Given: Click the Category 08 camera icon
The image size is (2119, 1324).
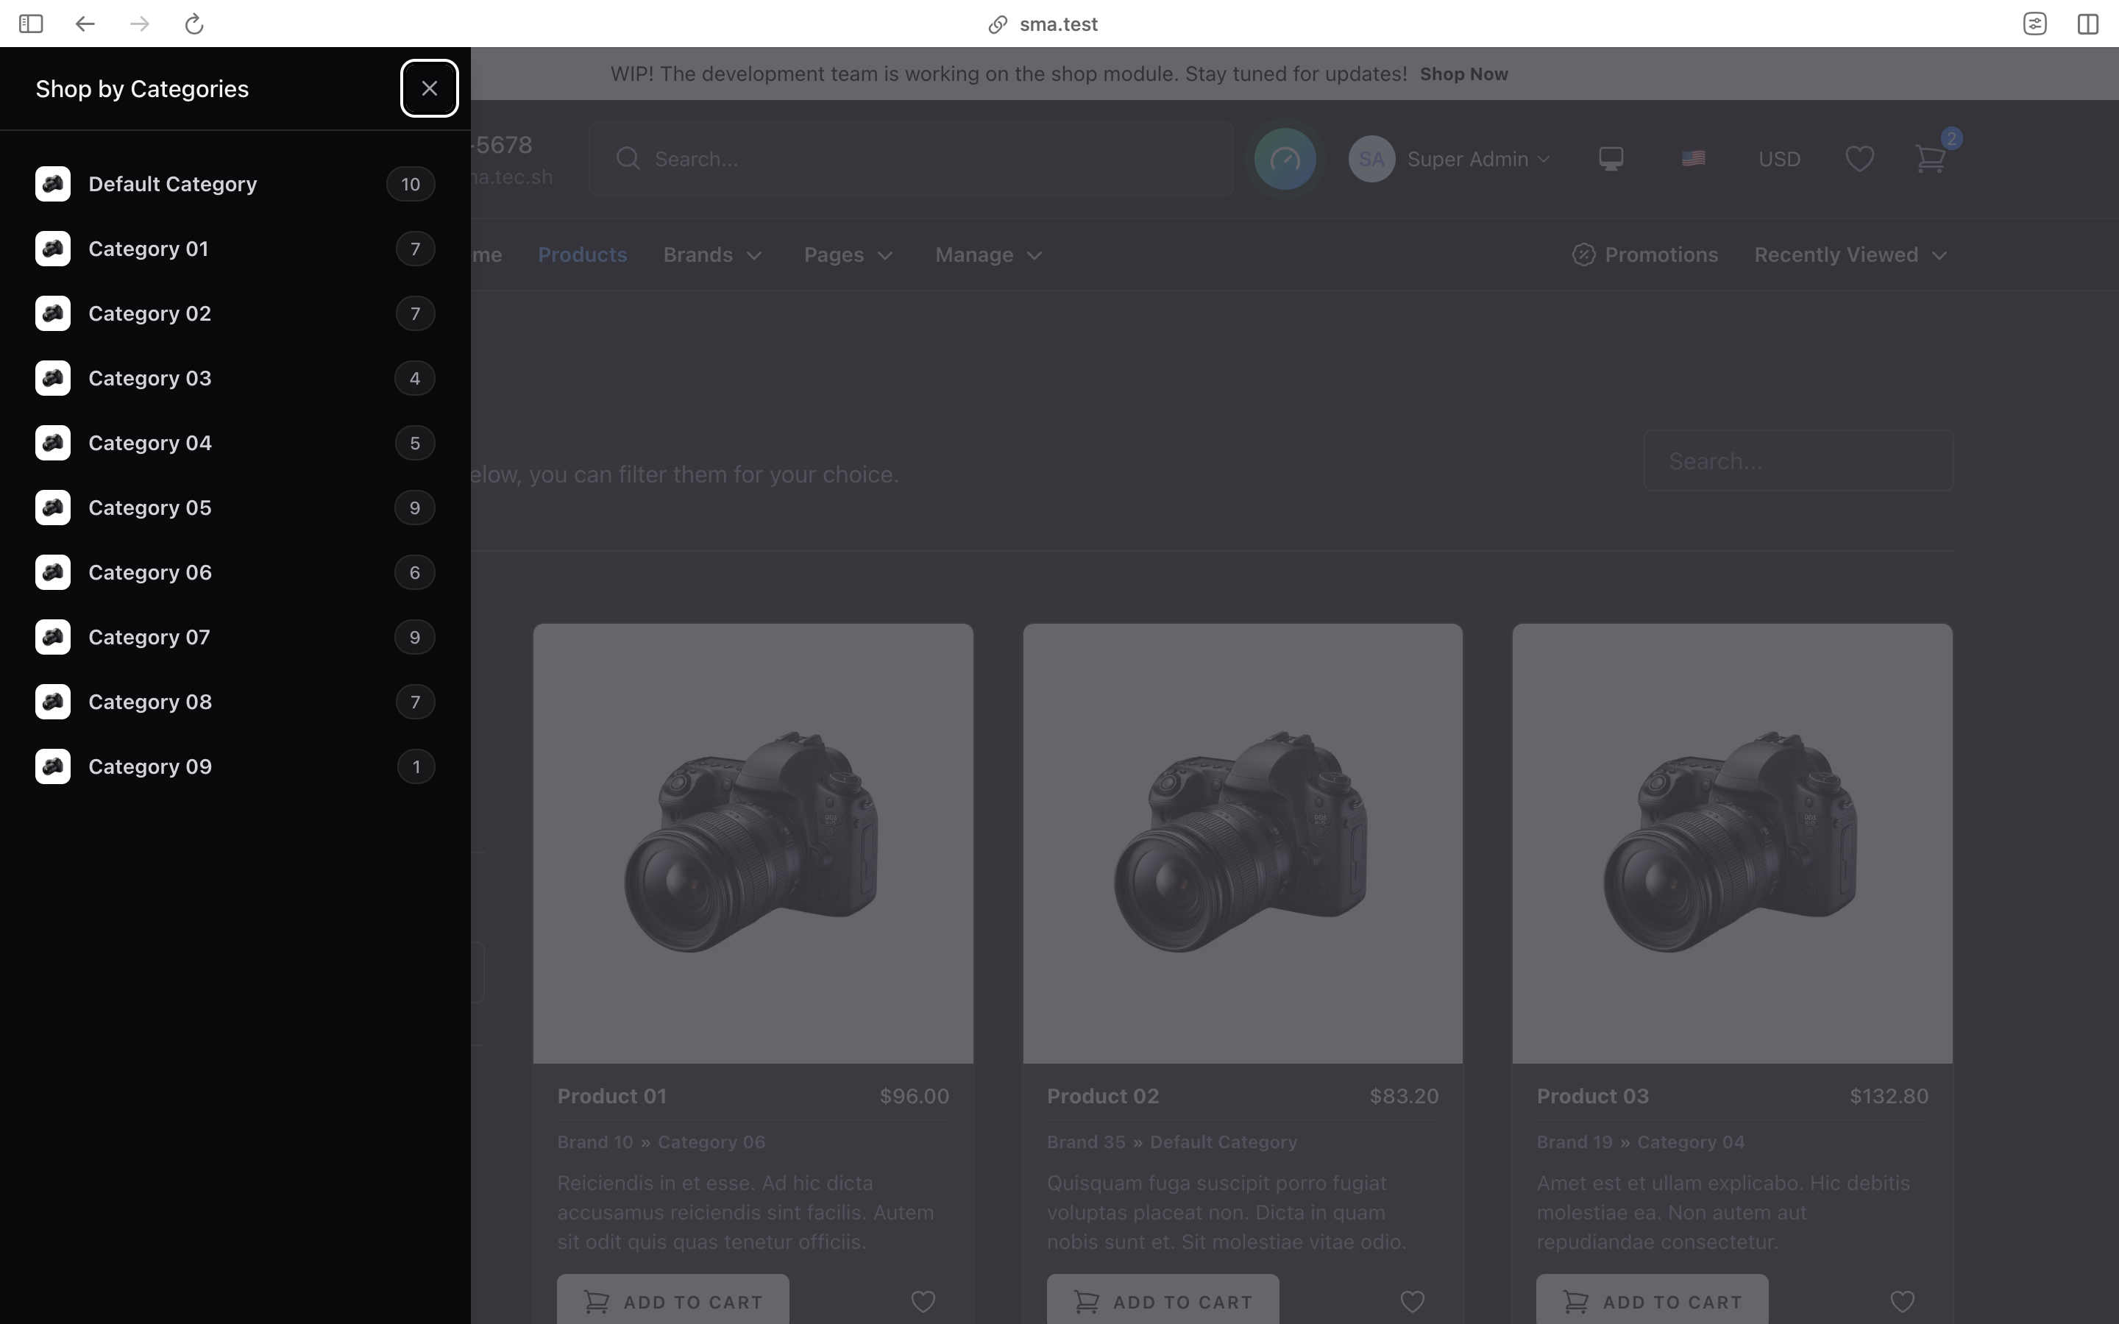Looking at the screenshot, I should coord(52,702).
